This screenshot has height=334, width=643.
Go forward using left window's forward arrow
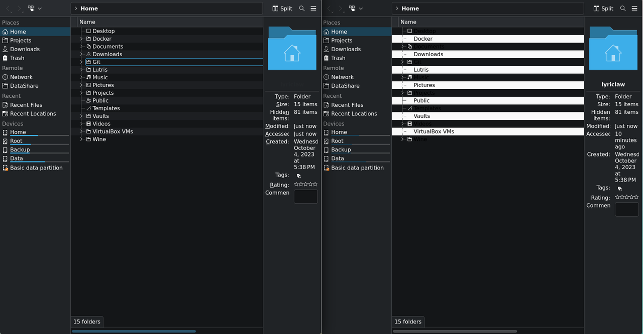(x=20, y=9)
